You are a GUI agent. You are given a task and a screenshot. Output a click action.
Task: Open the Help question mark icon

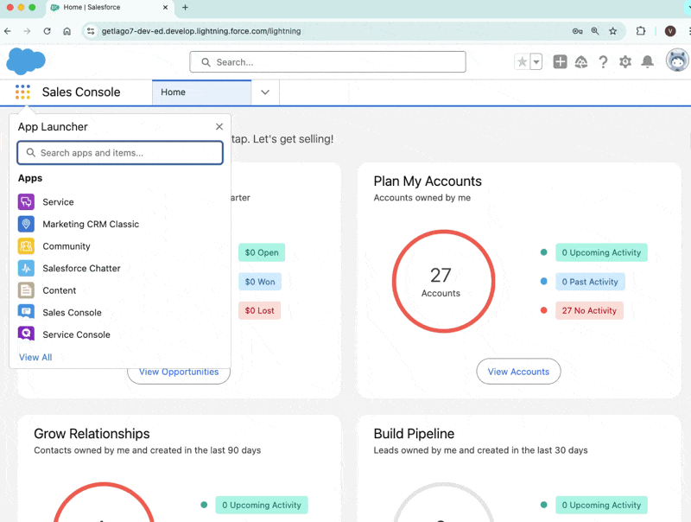coord(603,62)
